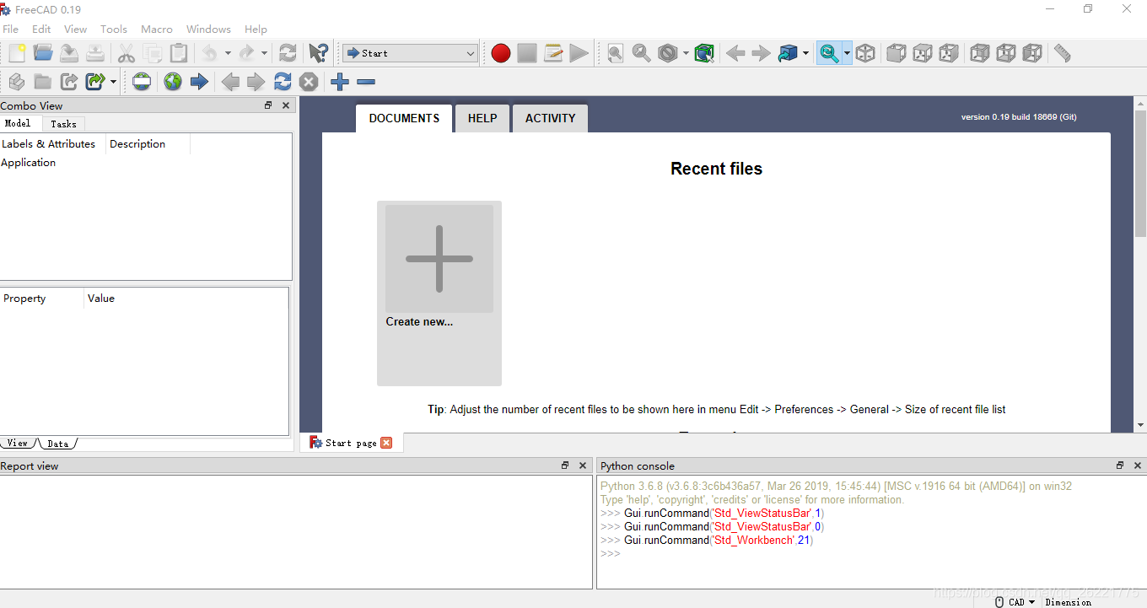Image resolution: width=1147 pixels, height=608 pixels.
Task: Open the File menu
Action: (x=11, y=29)
